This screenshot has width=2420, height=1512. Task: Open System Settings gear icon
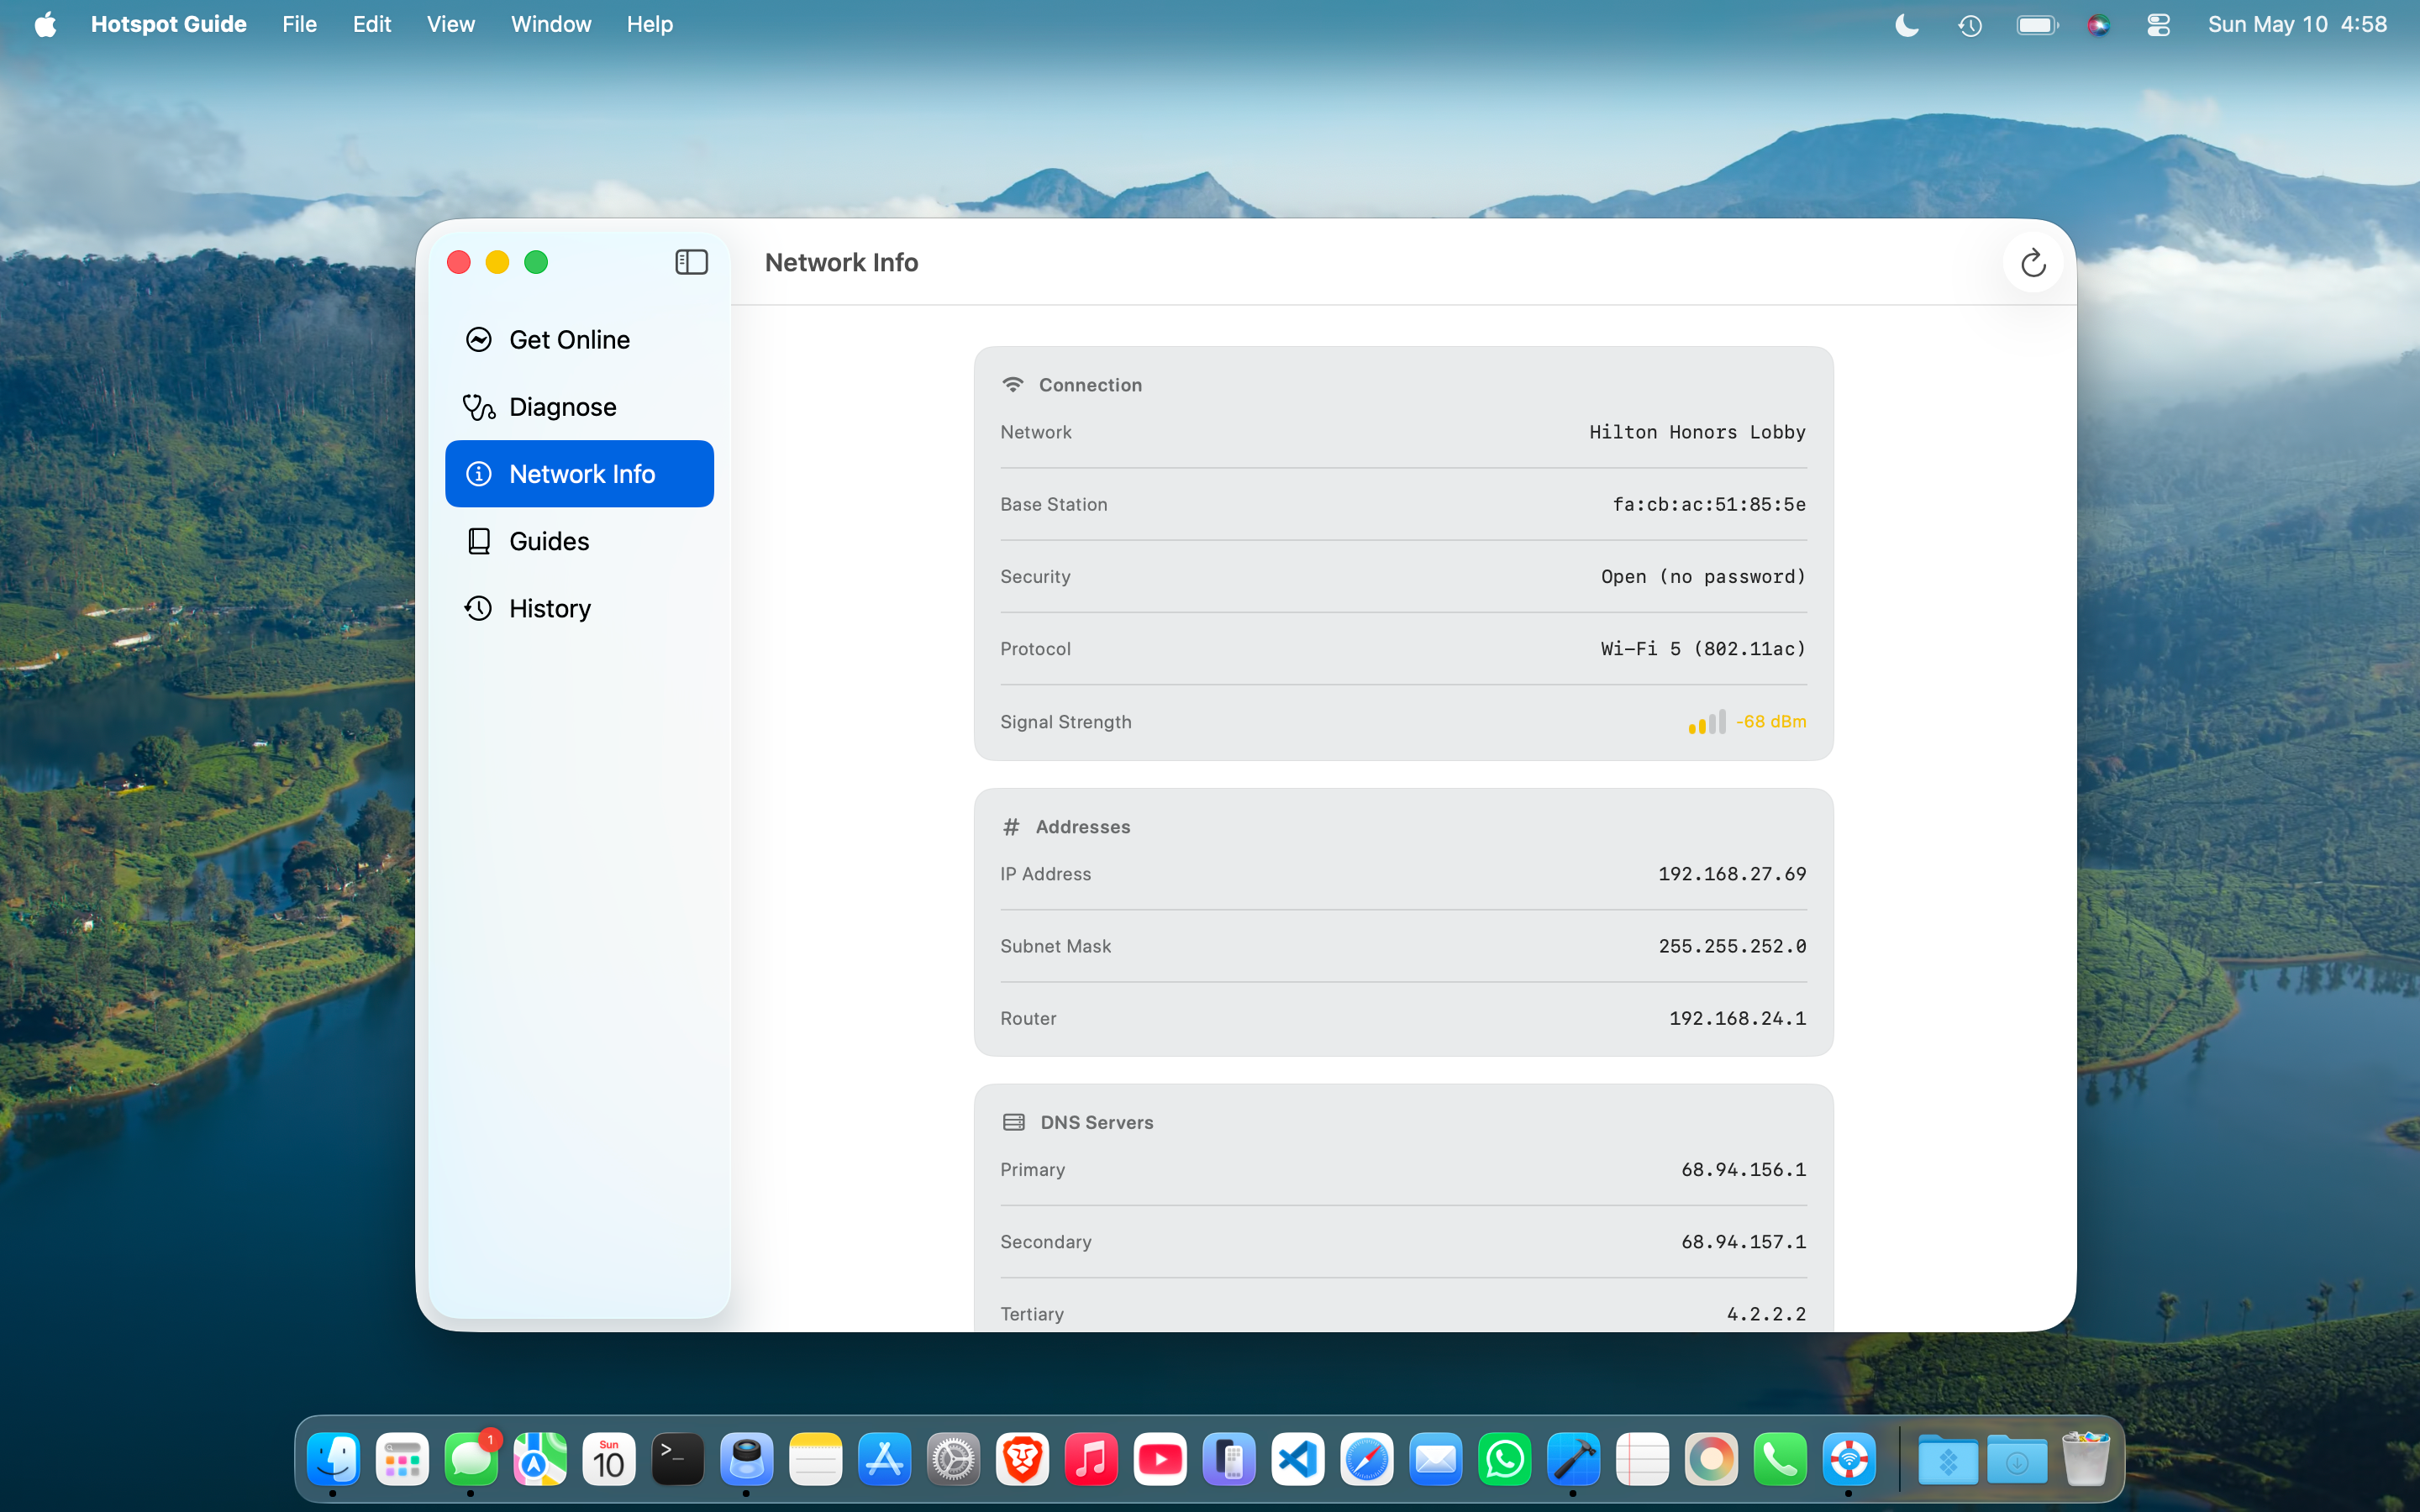[x=953, y=1460]
